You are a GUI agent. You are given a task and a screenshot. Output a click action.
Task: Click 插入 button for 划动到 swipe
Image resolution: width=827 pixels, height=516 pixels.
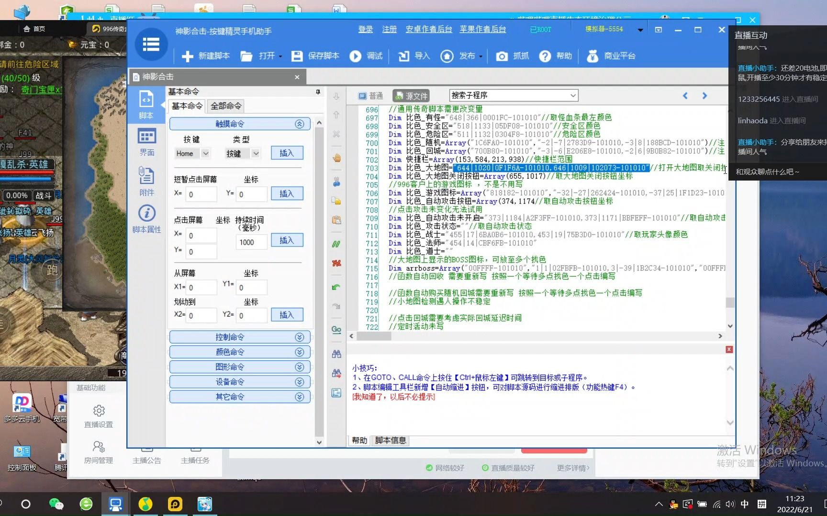[287, 315]
